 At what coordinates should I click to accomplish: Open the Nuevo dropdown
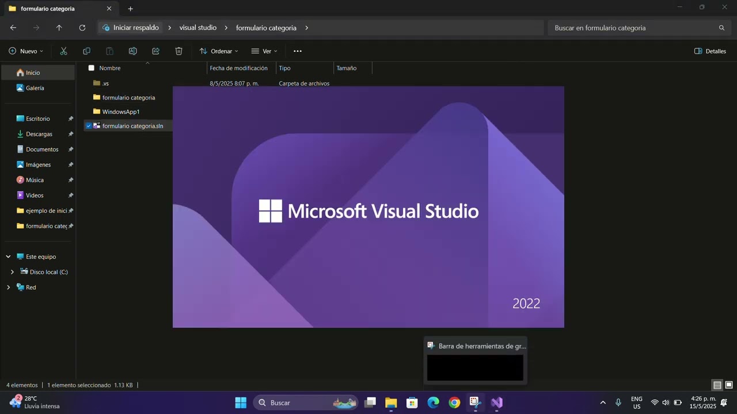(26, 51)
